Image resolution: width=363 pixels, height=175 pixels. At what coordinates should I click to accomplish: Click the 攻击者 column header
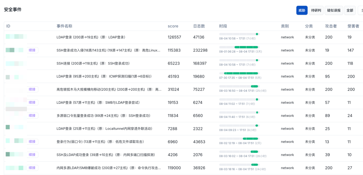click(331, 26)
